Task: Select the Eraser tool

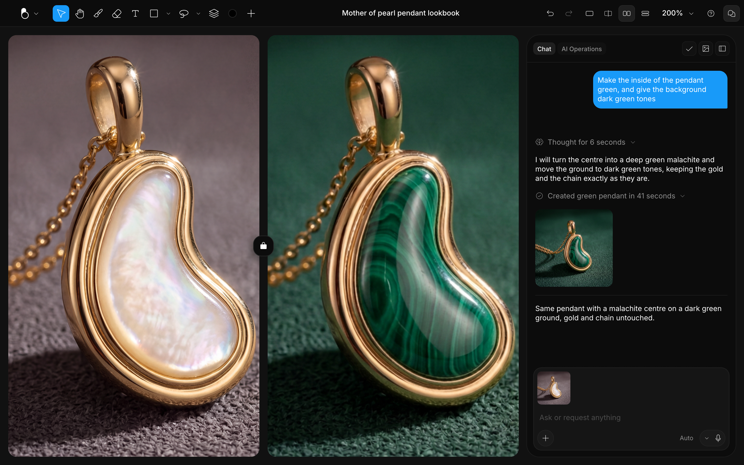Action: click(x=117, y=13)
